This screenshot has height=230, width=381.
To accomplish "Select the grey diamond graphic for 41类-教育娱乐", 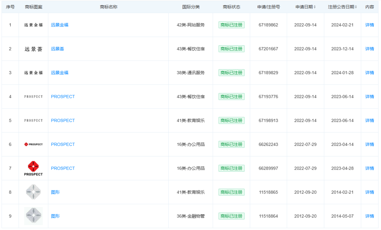I will click(x=34, y=192).
